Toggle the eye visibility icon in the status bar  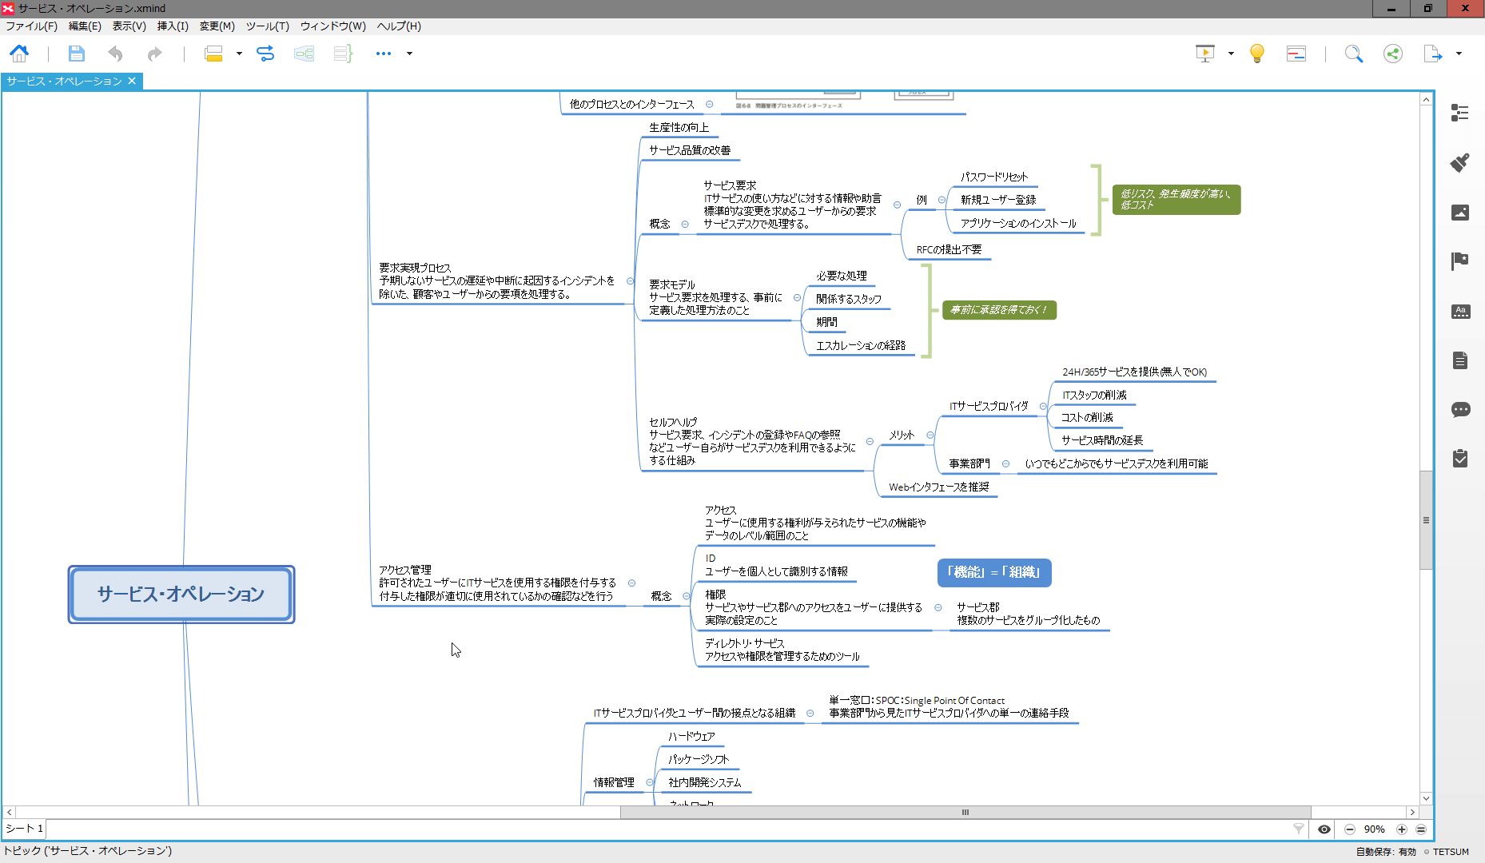click(x=1324, y=829)
